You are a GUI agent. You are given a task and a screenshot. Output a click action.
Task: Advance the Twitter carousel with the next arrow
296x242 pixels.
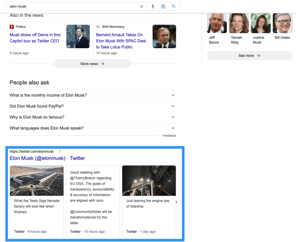pos(176,202)
